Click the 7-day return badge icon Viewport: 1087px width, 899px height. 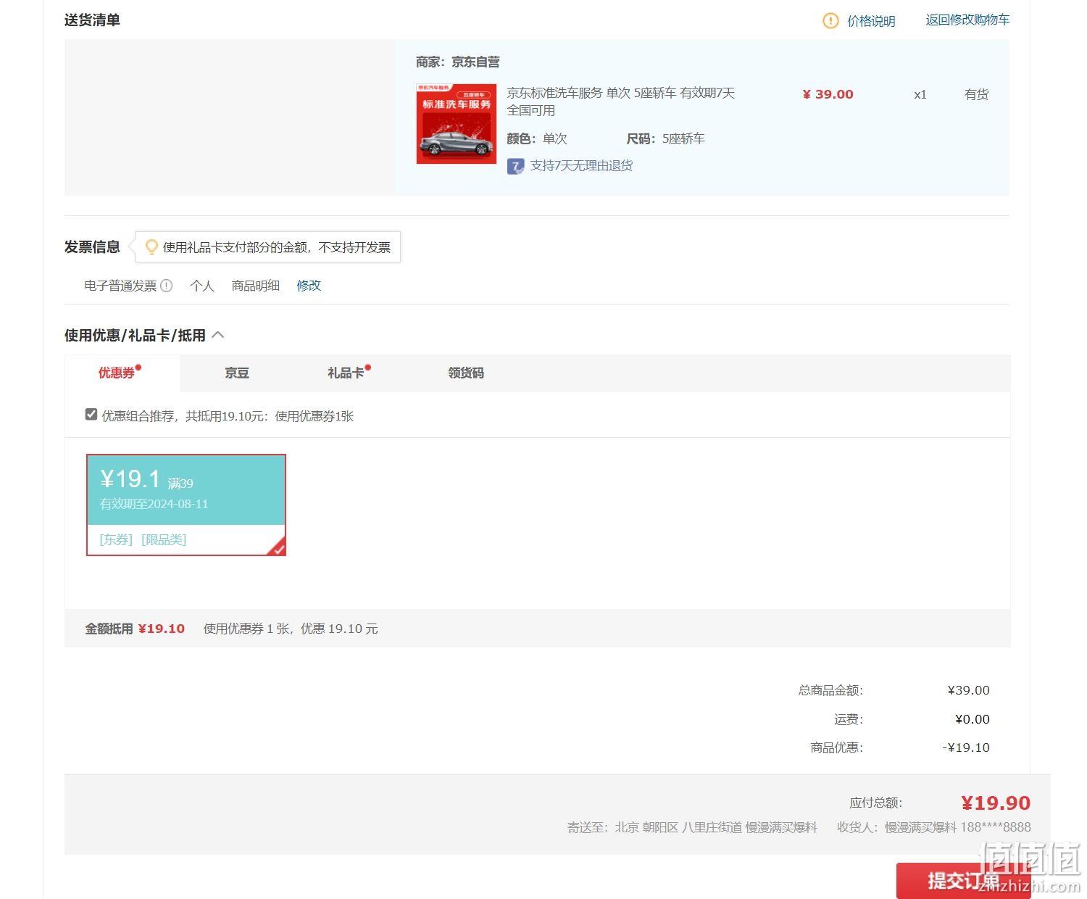coord(515,166)
